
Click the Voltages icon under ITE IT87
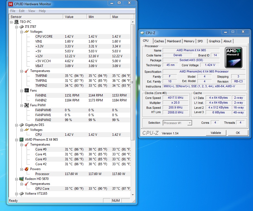click(27, 32)
